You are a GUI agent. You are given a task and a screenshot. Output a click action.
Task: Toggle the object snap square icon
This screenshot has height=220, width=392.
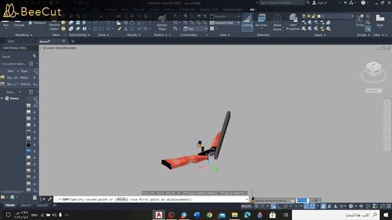(312, 207)
